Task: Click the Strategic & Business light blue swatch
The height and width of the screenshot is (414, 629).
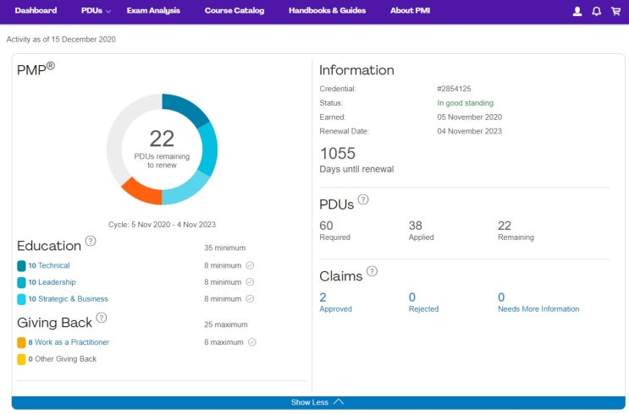Action: pos(21,299)
